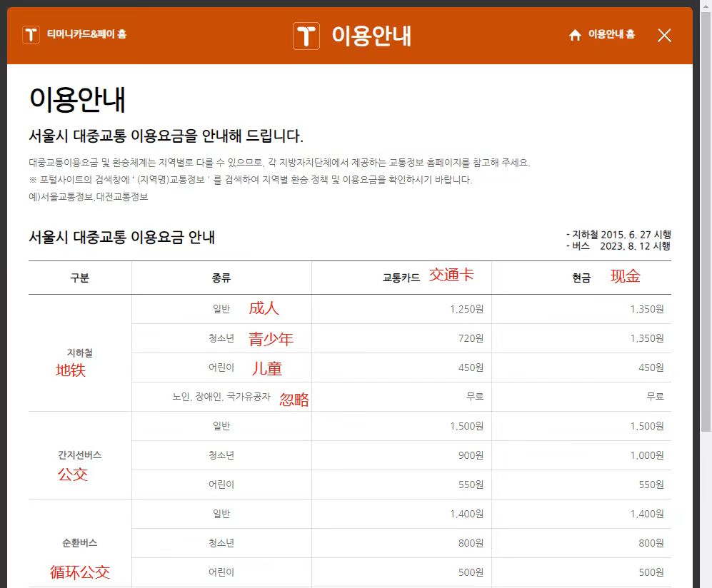The width and height of the screenshot is (712, 588).
Task: Click the 서울시 대중교통 이용요금 안내 heading
Action: (x=121, y=238)
